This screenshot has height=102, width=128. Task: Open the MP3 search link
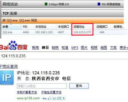(x=75, y=48)
